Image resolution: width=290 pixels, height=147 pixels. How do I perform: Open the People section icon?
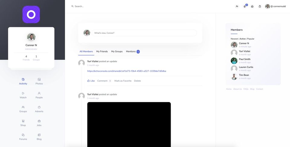39,93
